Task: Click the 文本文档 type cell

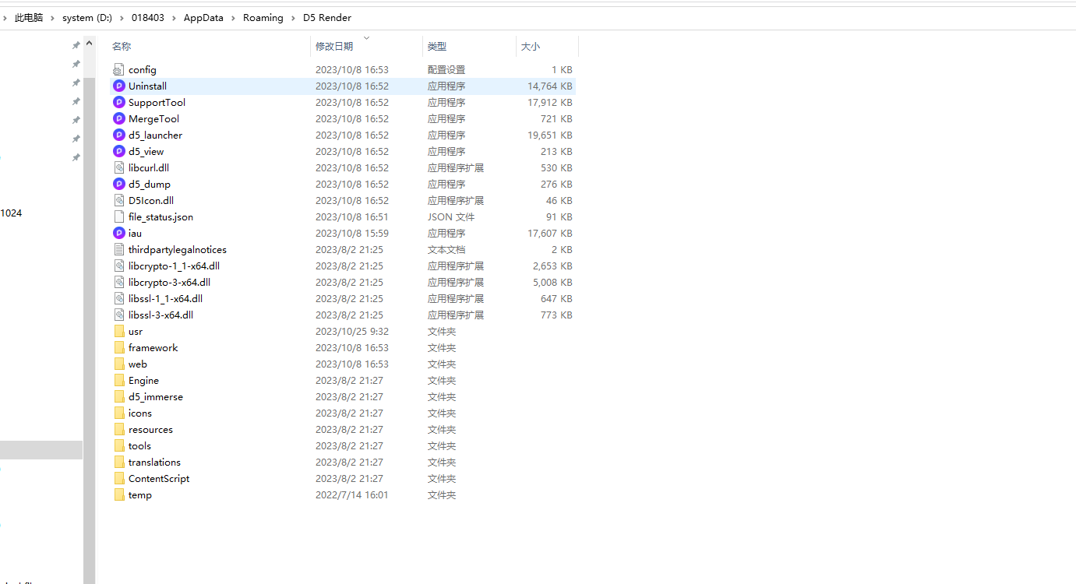Action: [x=446, y=250]
